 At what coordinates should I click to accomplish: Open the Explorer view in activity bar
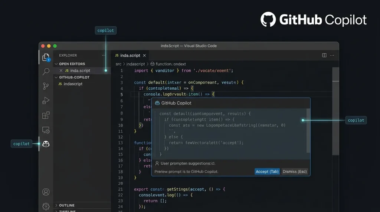(x=46, y=57)
